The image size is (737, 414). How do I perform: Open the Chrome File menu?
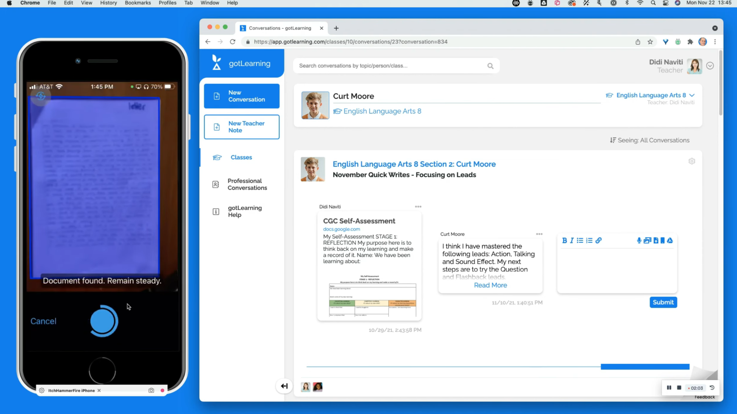pyautogui.click(x=52, y=3)
